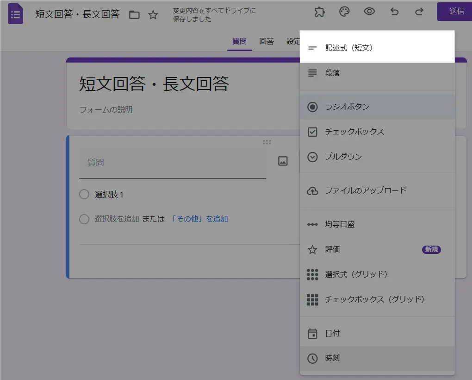The width and height of the screenshot is (472, 380).
Task: Click the move-to-folder icon
Action: pyautogui.click(x=134, y=14)
